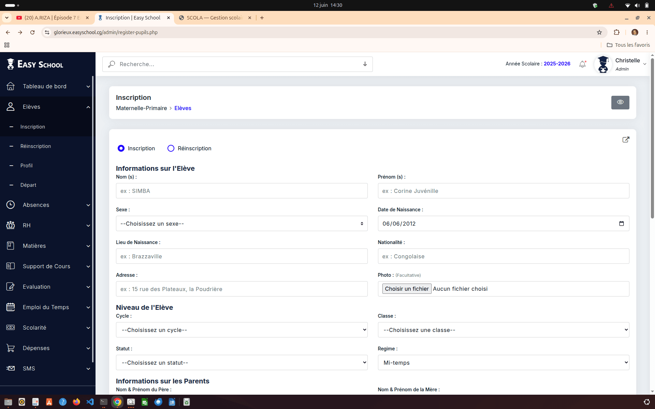
Task: Click the SMS envelope icon
Action: coord(11,368)
